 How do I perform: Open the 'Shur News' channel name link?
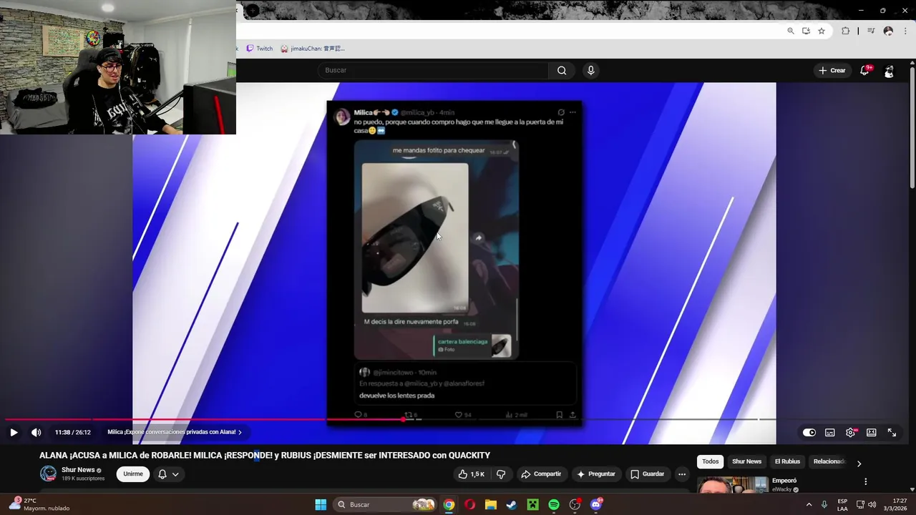pyautogui.click(x=78, y=470)
